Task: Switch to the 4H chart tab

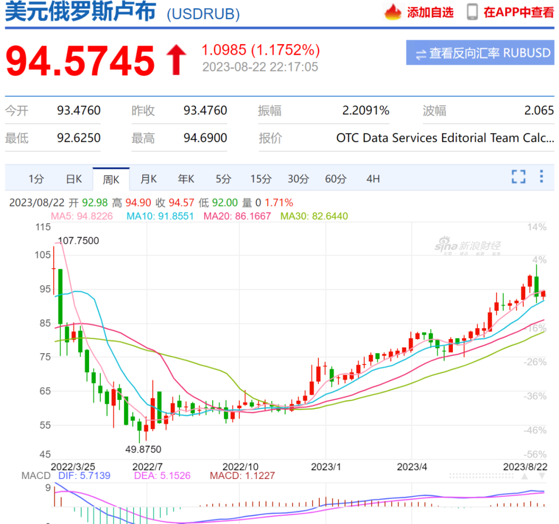Action: pos(373,179)
